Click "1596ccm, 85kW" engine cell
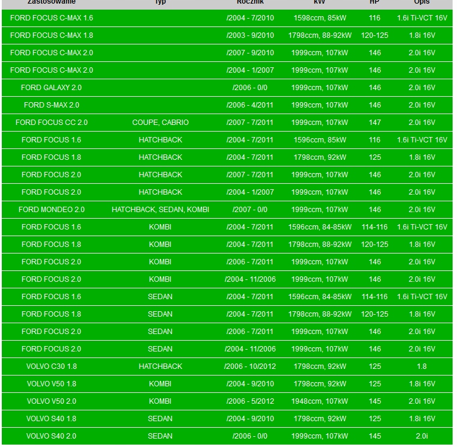This screenshot has width=458, height=447. (x=320, y=140)
